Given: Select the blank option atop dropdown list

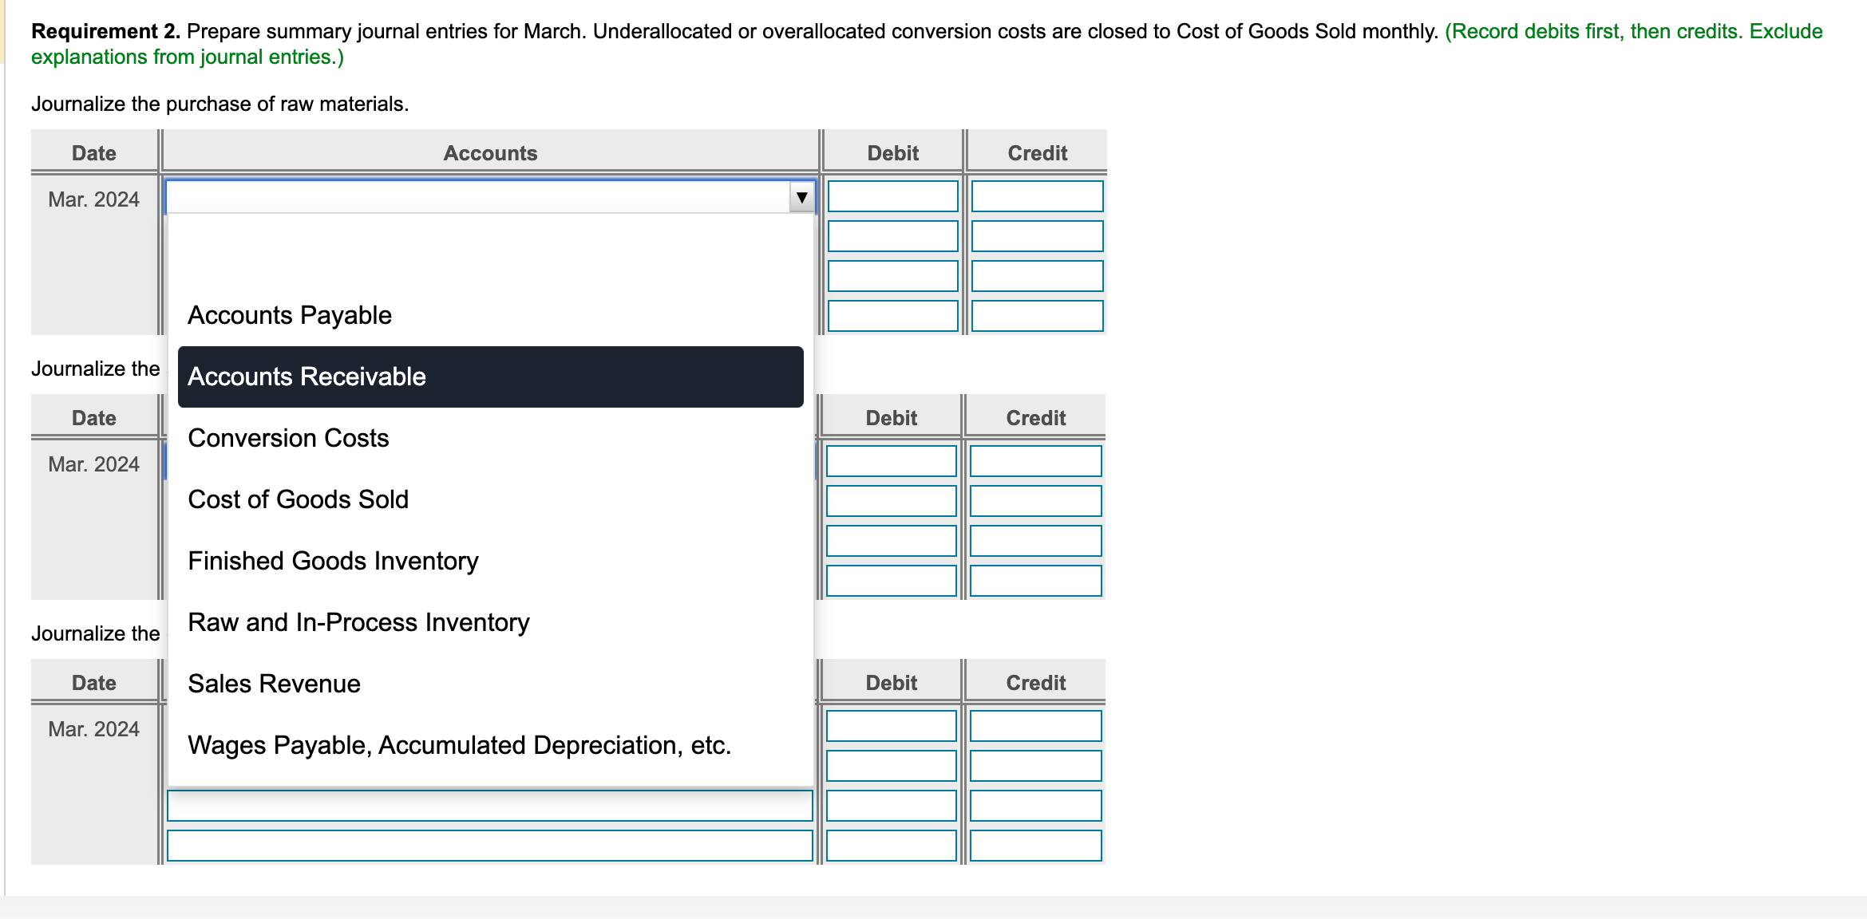Looking at the screenshot, I should click(490, 254).
